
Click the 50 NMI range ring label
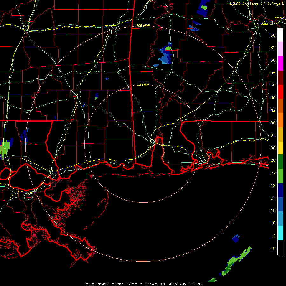143,85
